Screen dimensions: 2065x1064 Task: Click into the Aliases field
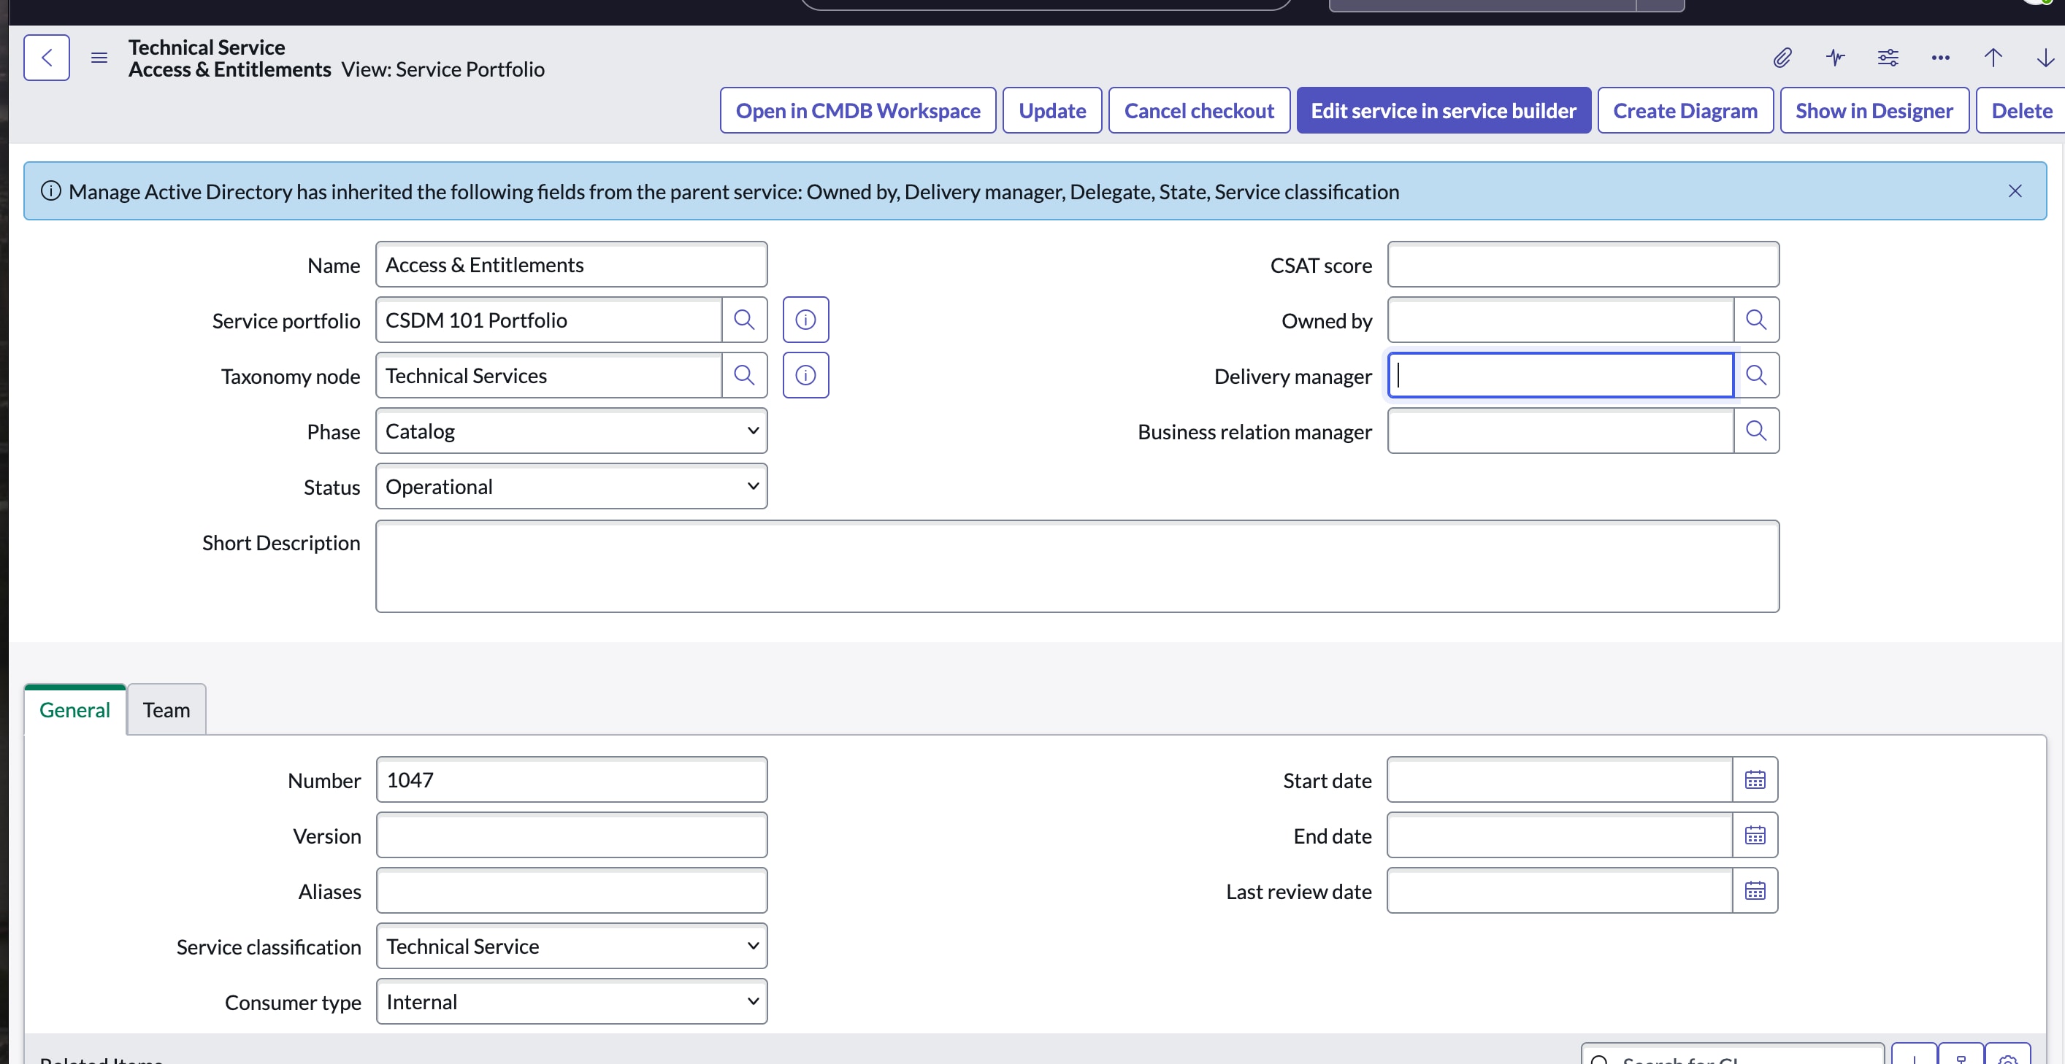[572, 891]
